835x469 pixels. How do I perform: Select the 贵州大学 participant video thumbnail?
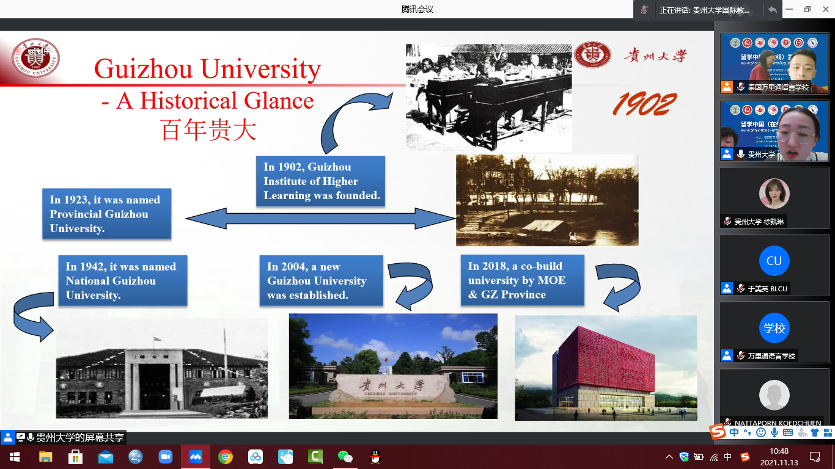pyautogui.click(x=774, y=131)
